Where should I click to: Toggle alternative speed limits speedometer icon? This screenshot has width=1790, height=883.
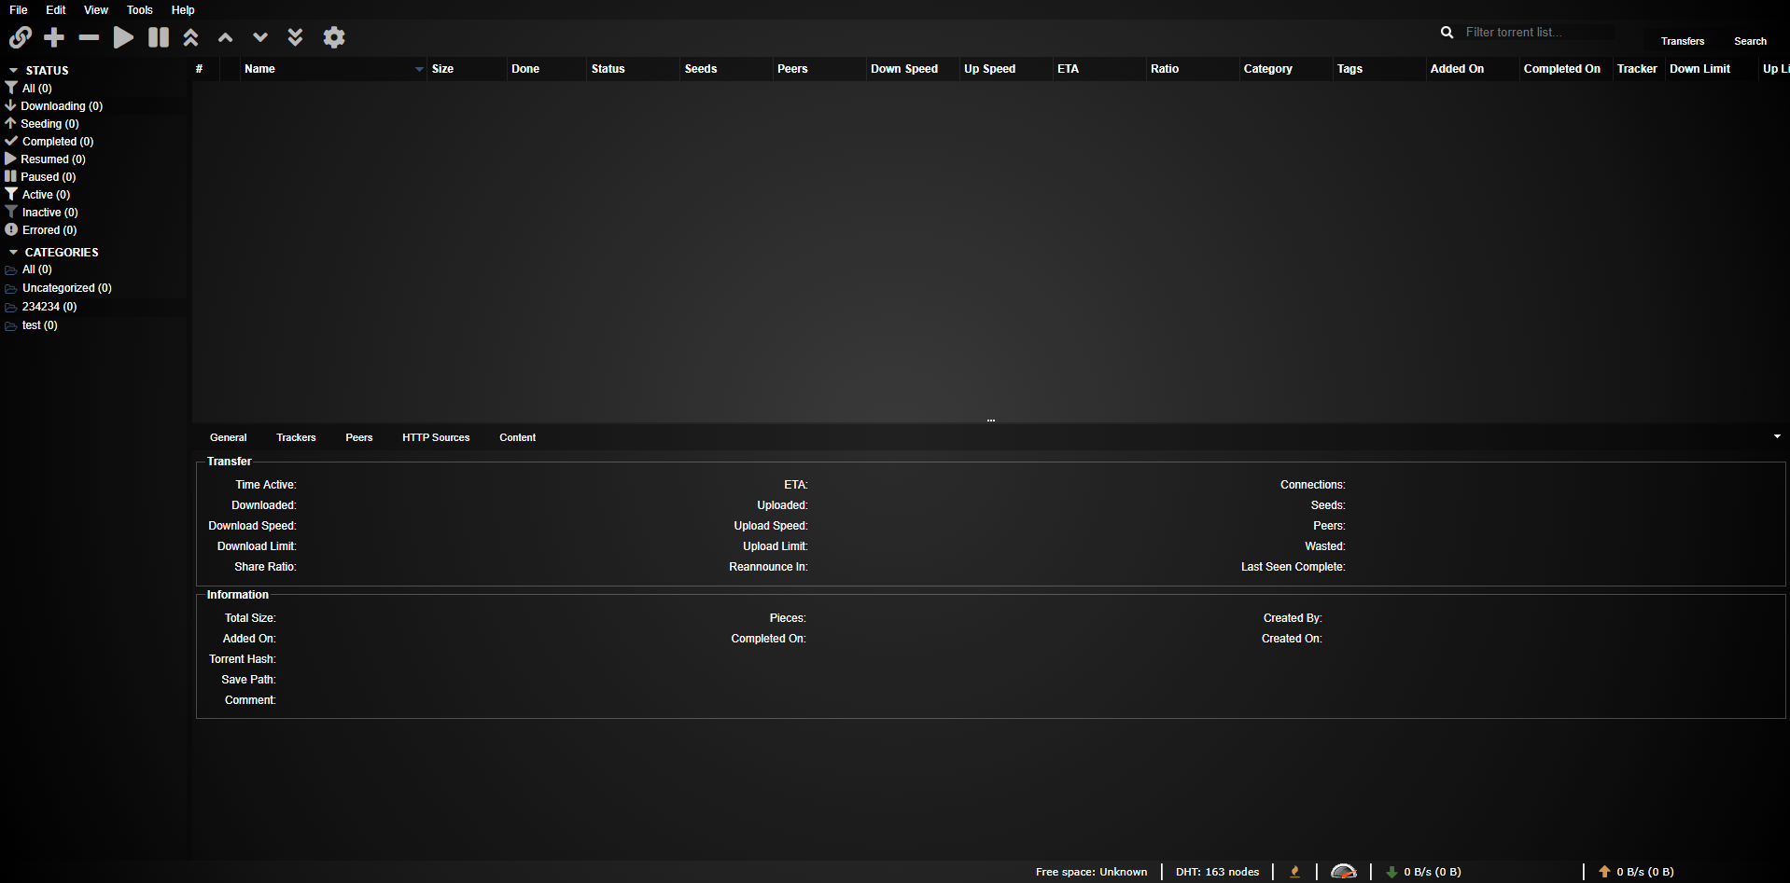(x=1343, y=872)
